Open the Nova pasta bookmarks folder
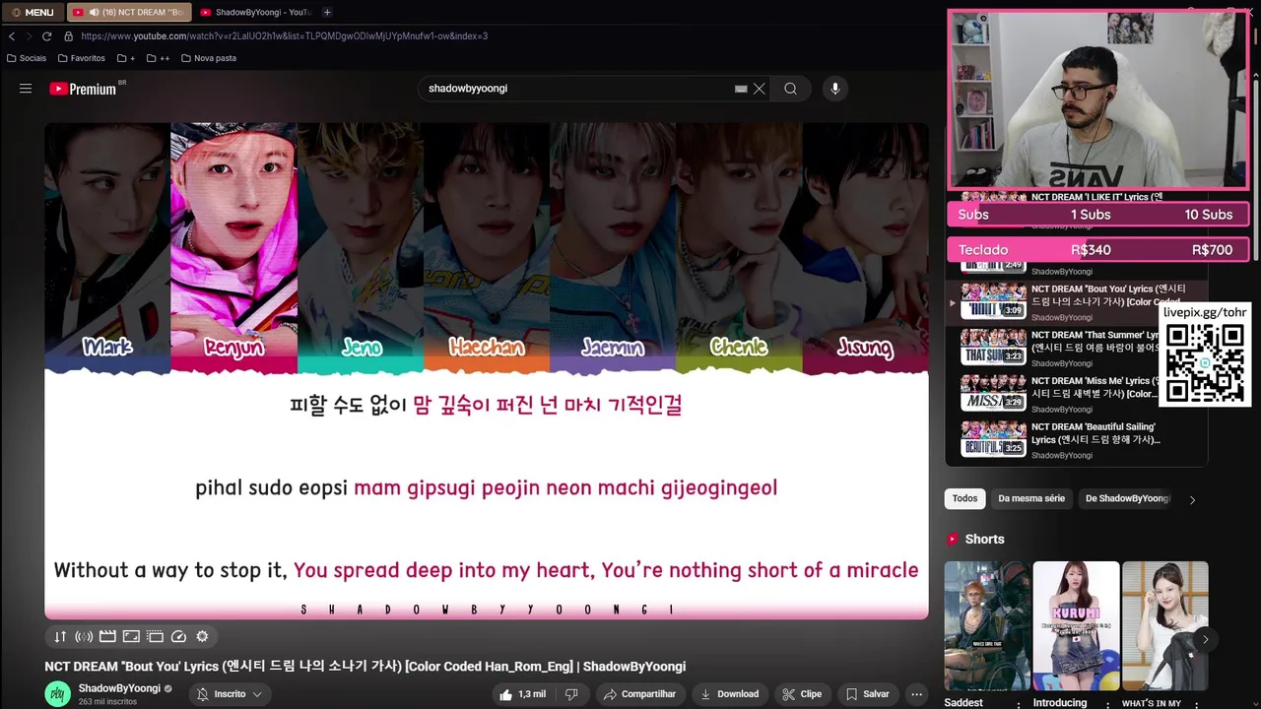 pyautogui.click(x=209, y=58)
